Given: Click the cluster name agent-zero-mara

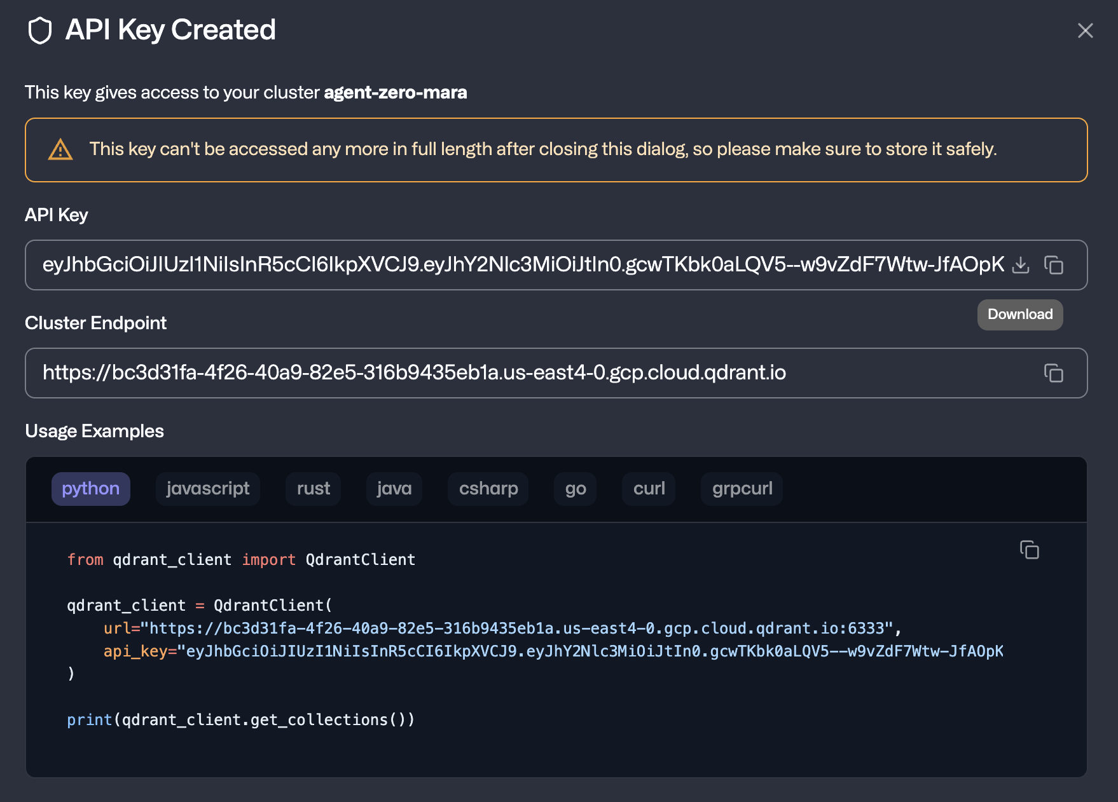Looking at the screenshot, I should 396,93.
